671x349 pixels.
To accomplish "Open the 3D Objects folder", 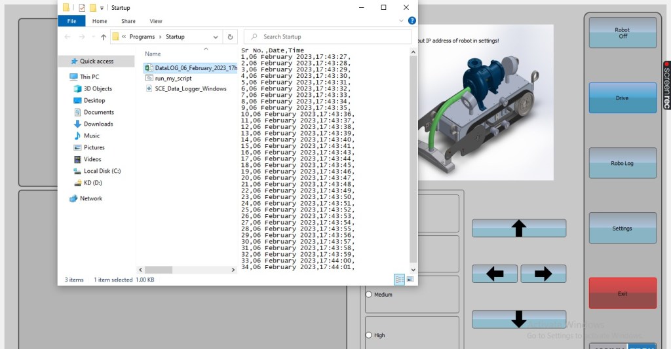I will [x=98, y=88].
